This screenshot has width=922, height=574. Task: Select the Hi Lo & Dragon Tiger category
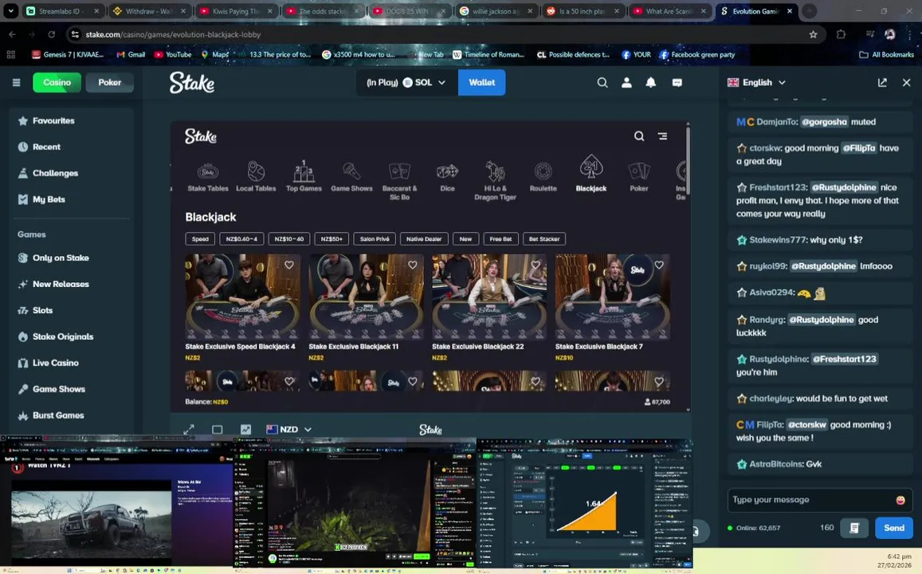point(495,181)
